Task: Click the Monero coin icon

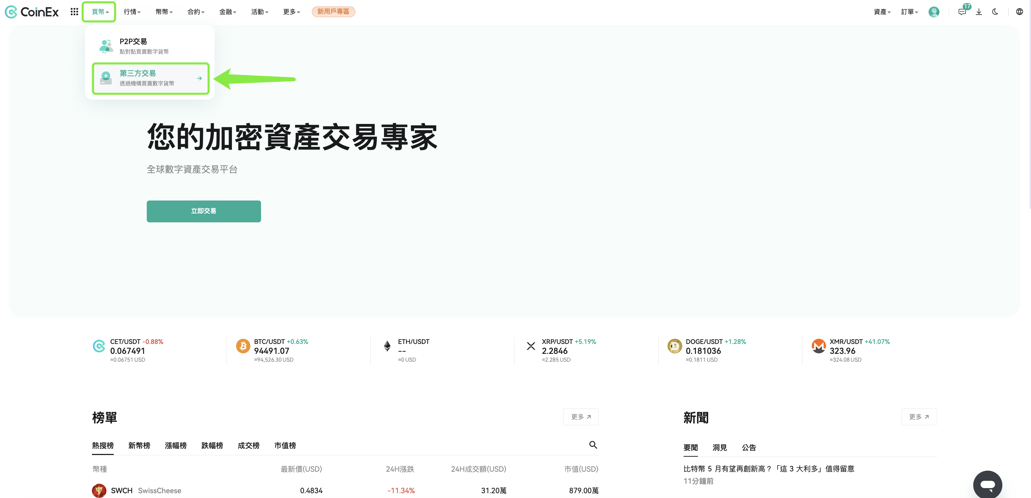Action: pyautogui.click(x=819, y=346)
